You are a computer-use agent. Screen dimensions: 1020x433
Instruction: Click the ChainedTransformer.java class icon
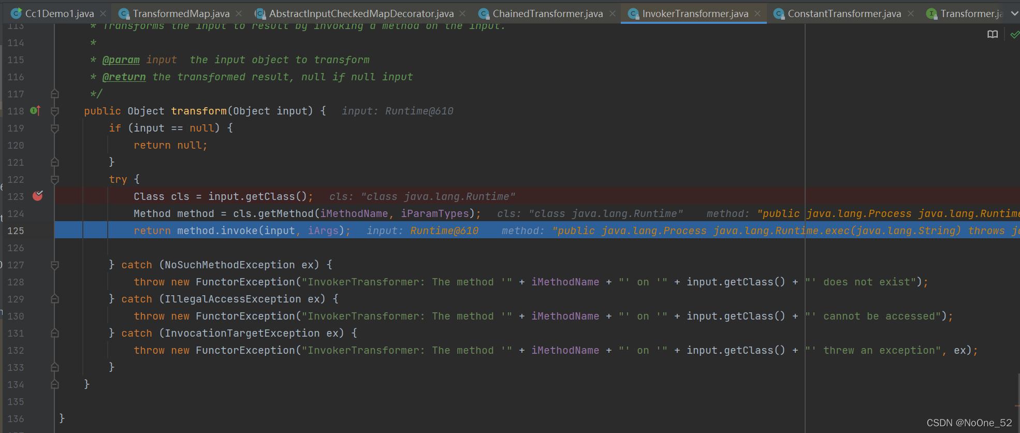[x=484, y=13]
